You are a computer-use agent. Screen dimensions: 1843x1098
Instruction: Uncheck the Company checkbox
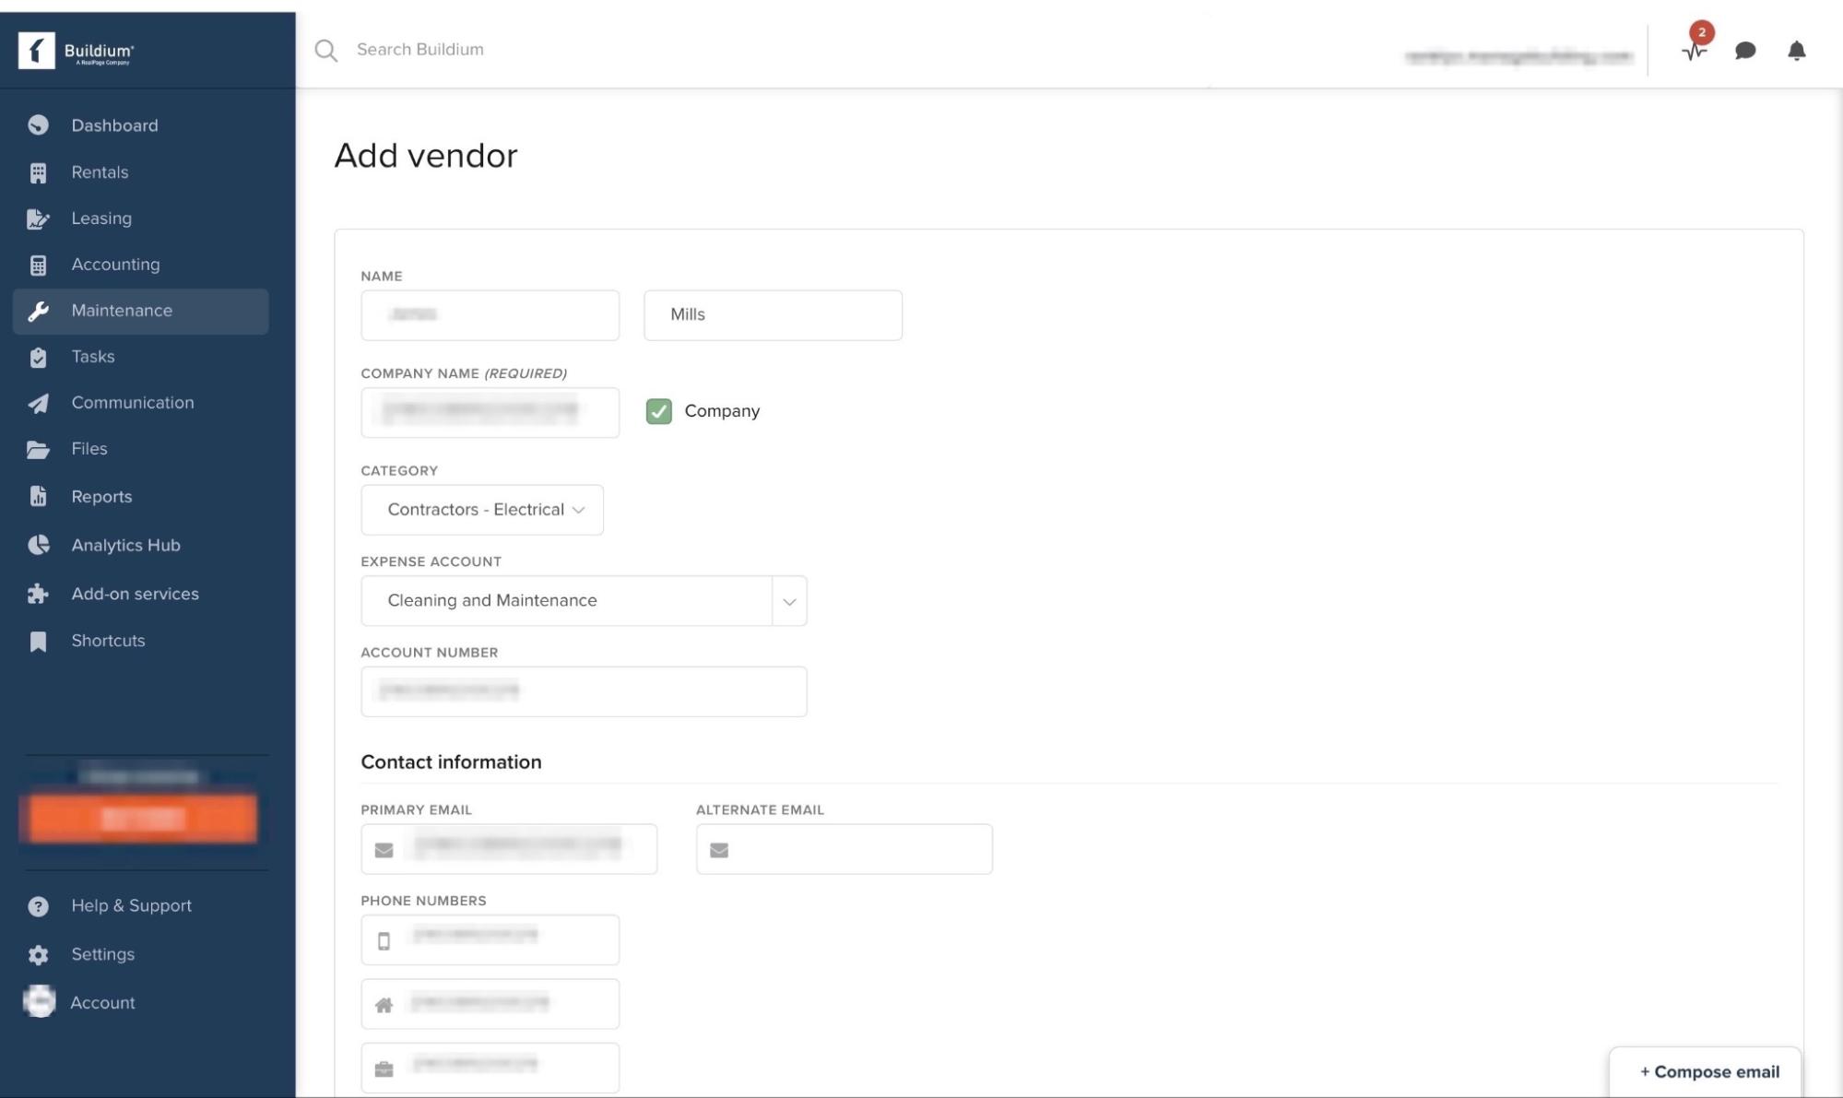[x=658, y=411]
